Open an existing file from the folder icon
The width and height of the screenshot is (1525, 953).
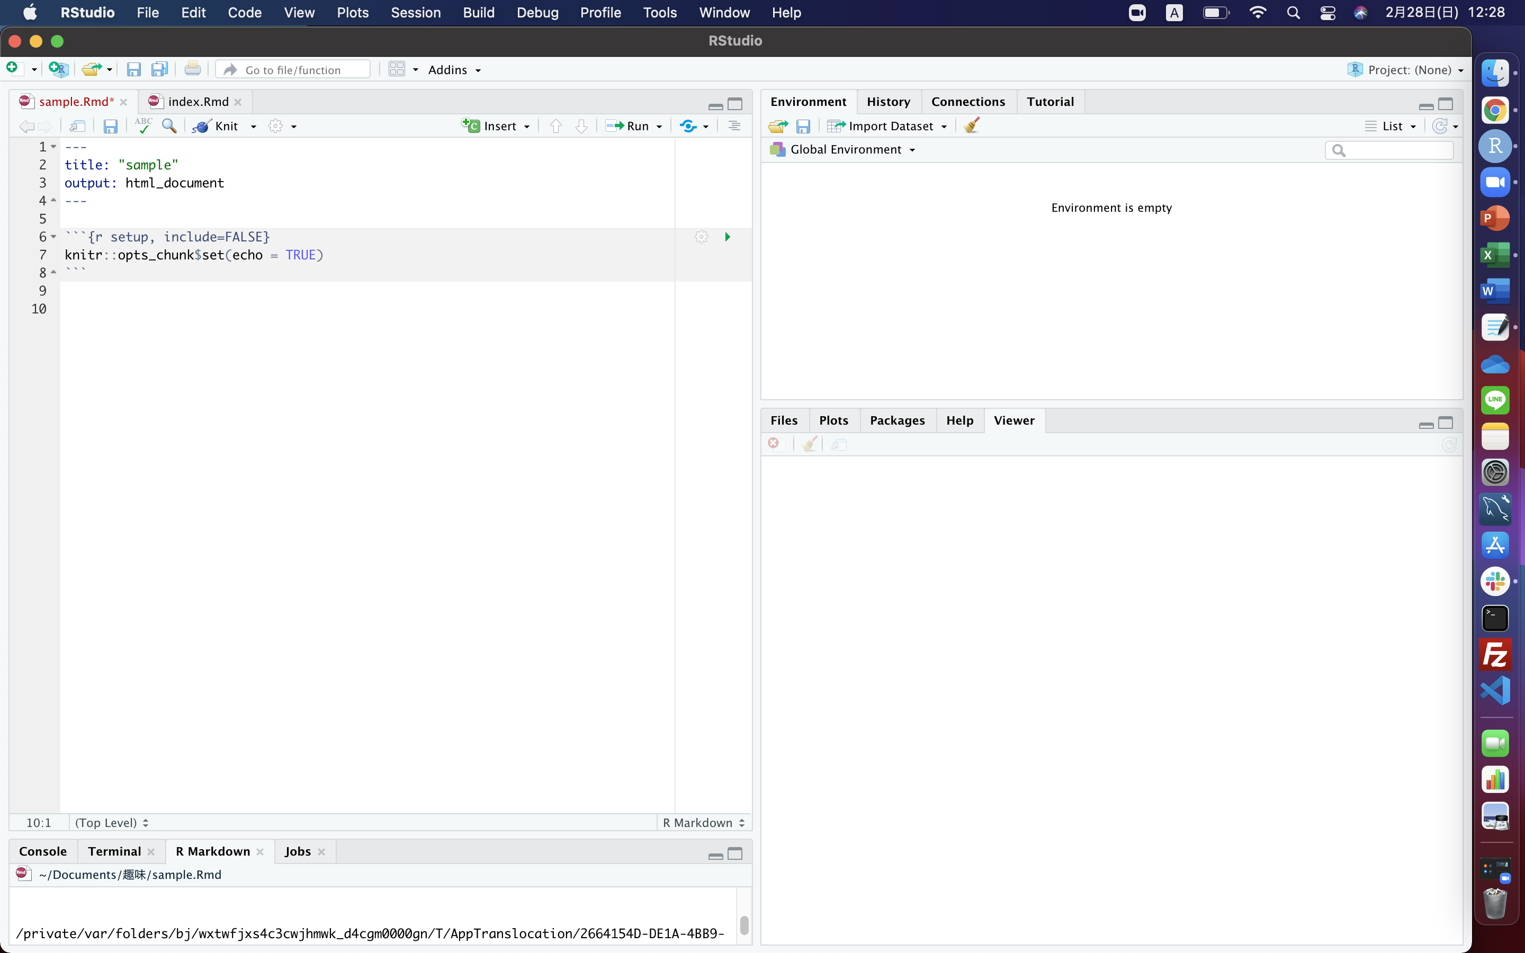pyautogui.click(x=92, y=69)
